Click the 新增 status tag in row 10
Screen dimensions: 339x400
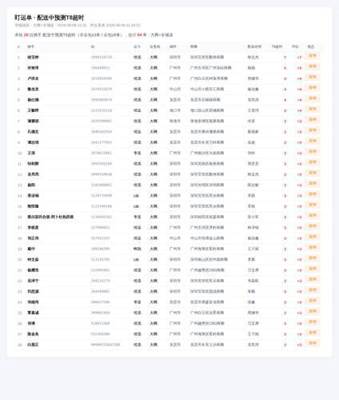pos(313,152)
